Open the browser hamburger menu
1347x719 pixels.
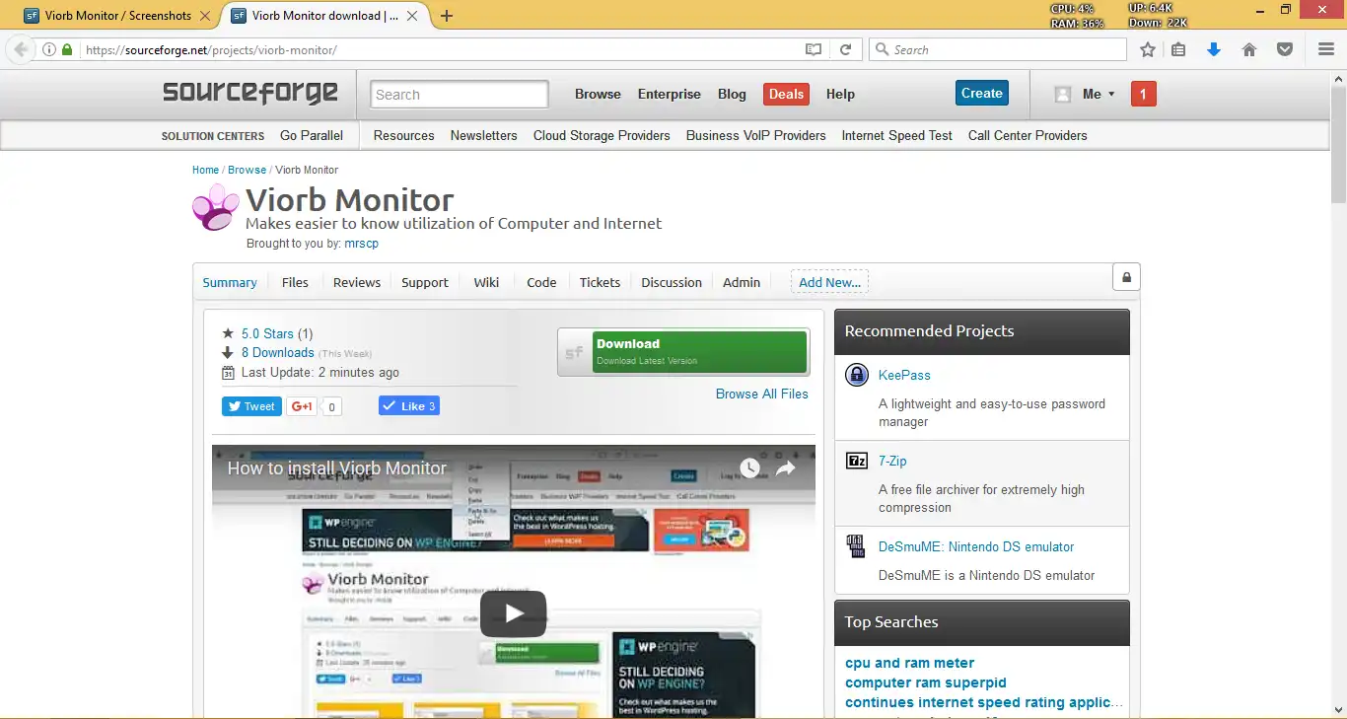(x=1326, y=49)
